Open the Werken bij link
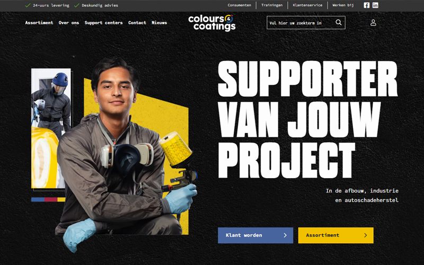Viewport: 424px width, 265px height. (343, 5)
